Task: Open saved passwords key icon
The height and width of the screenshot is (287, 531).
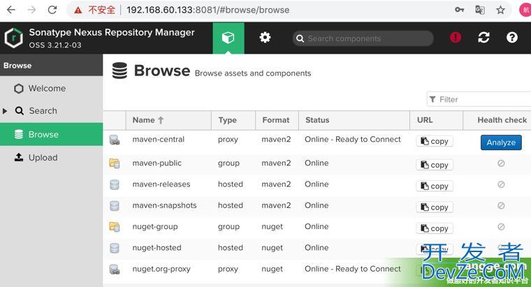Action: (x=459, y=10)
